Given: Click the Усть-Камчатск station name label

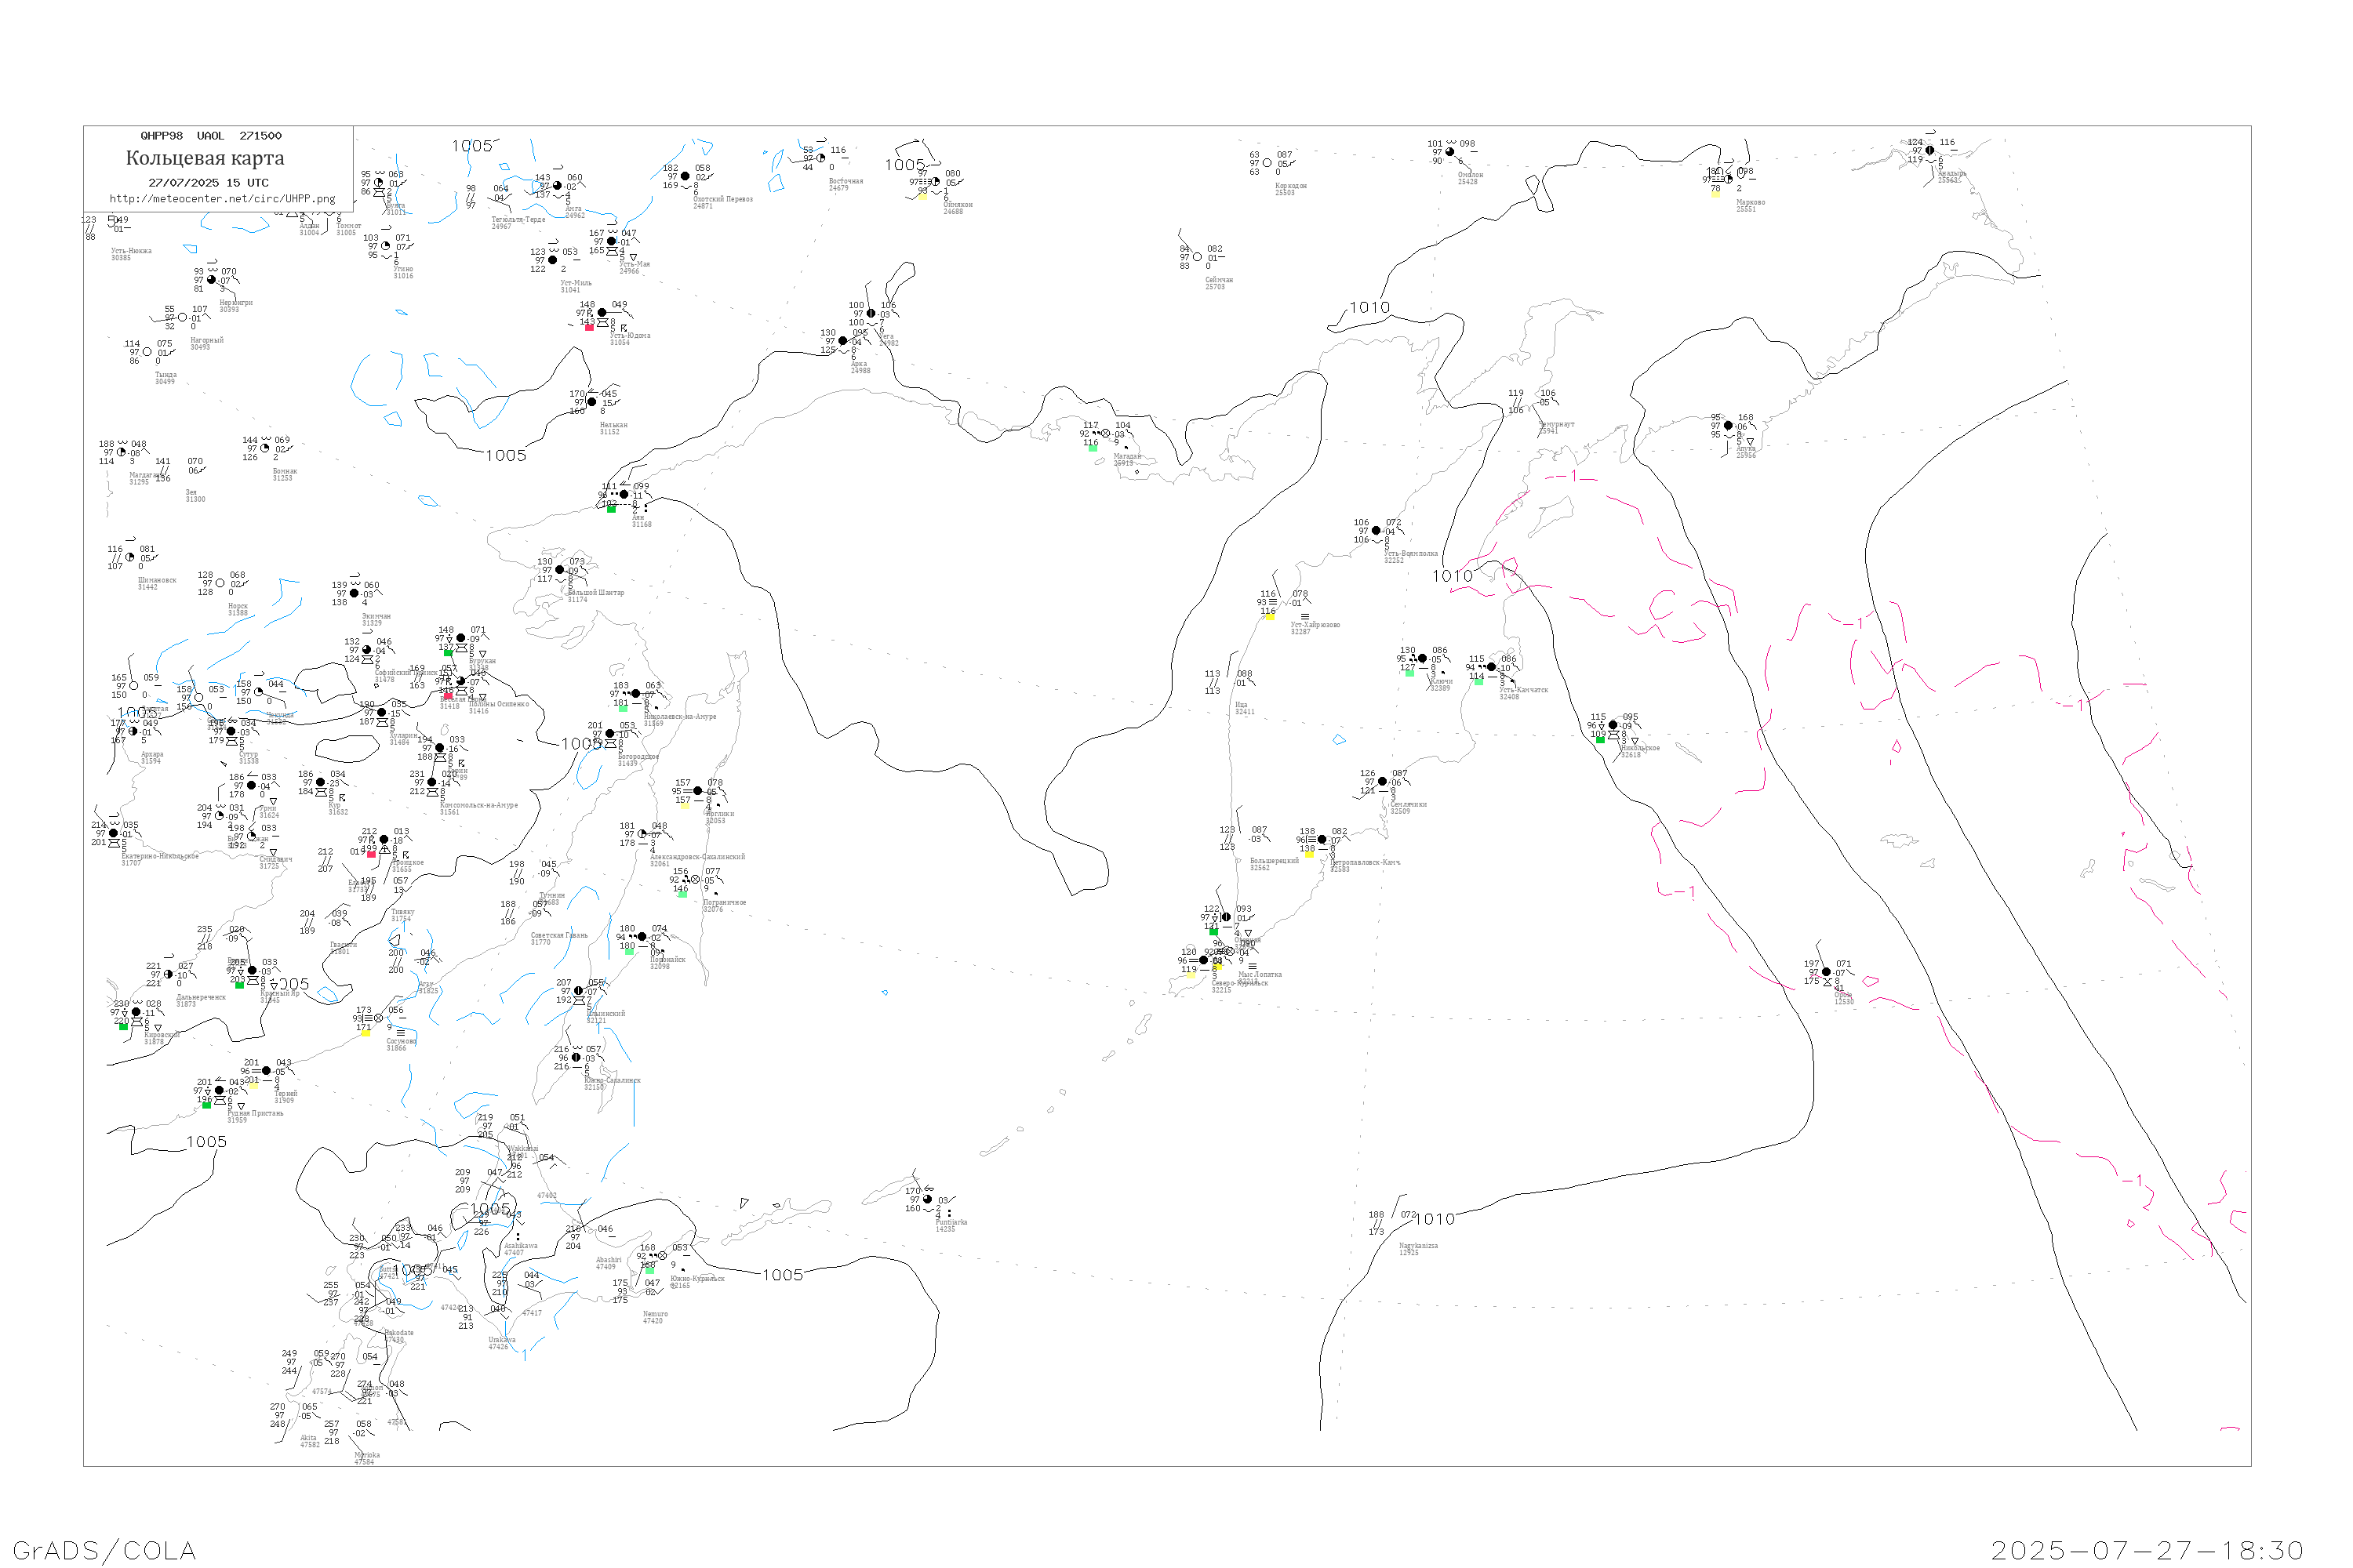Looking at the screenshot, I should (1524, 690).
